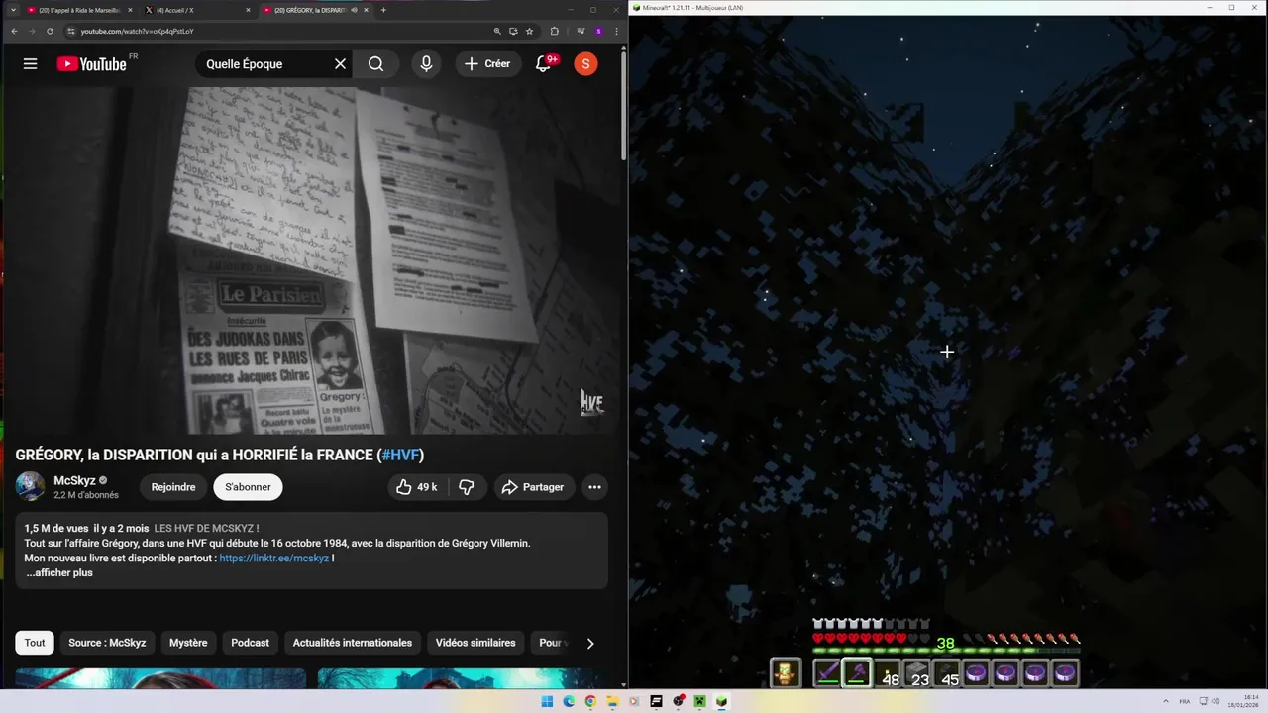Open taskbar volume control icon
The image size is (1268, 713).
tap(1215, 701)
